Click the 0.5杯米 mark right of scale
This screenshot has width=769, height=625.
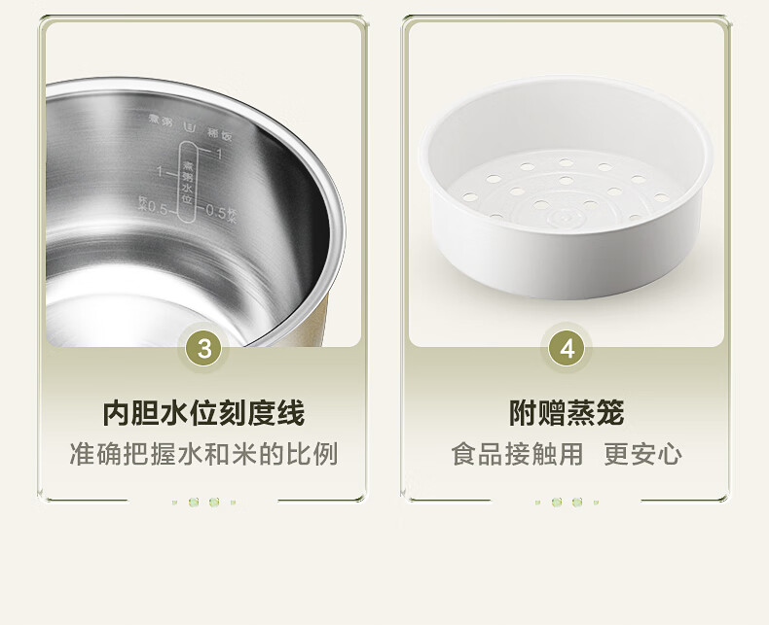[x=220, y=213]
